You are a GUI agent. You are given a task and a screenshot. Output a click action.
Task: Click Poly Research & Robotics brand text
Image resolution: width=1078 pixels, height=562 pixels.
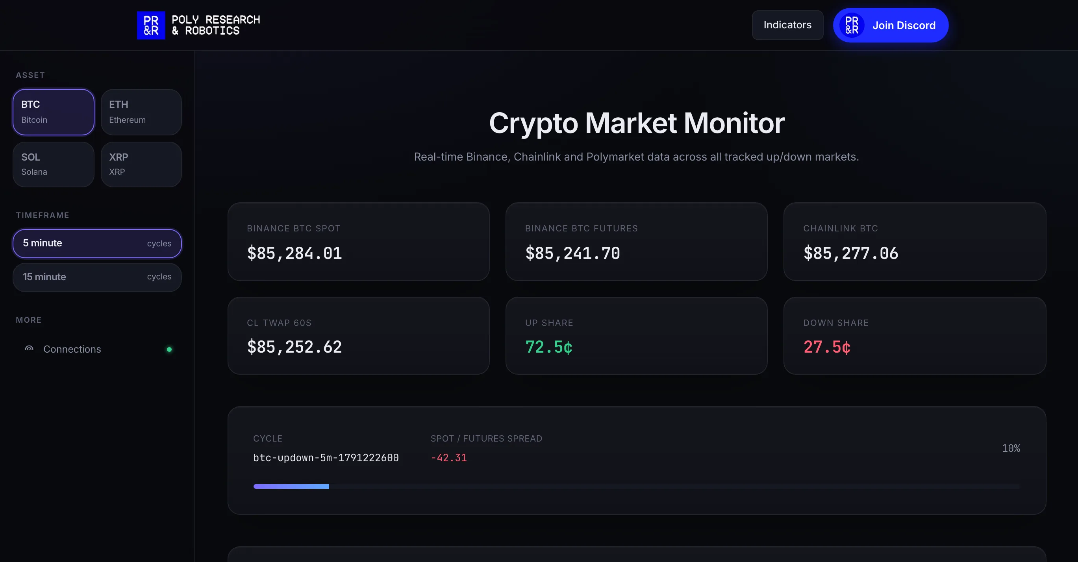pos(215,25)
